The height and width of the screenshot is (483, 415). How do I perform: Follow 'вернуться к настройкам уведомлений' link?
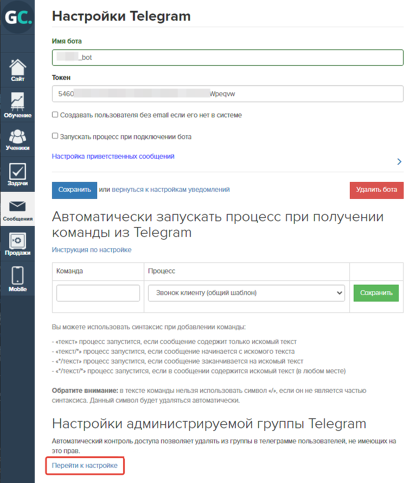tap(171, 190)
